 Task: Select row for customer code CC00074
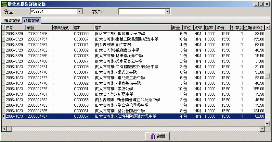81,44
